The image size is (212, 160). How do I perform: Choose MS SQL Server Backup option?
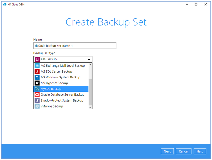click(61, 71)
